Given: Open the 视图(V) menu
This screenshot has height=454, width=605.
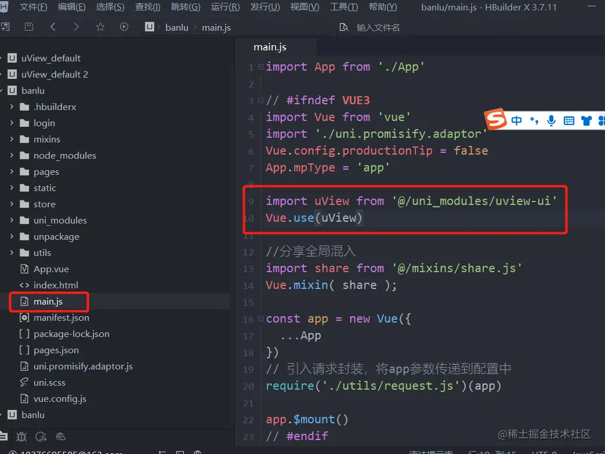Looking at the screenshot, I should (x=305, y=7).
